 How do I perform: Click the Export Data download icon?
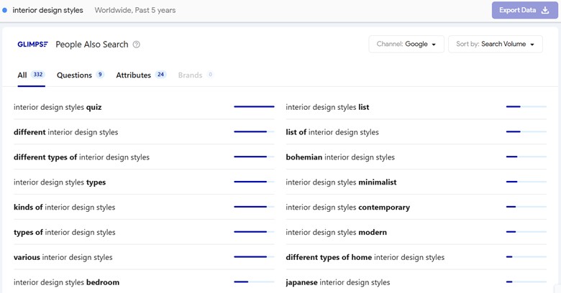point(545,10)
